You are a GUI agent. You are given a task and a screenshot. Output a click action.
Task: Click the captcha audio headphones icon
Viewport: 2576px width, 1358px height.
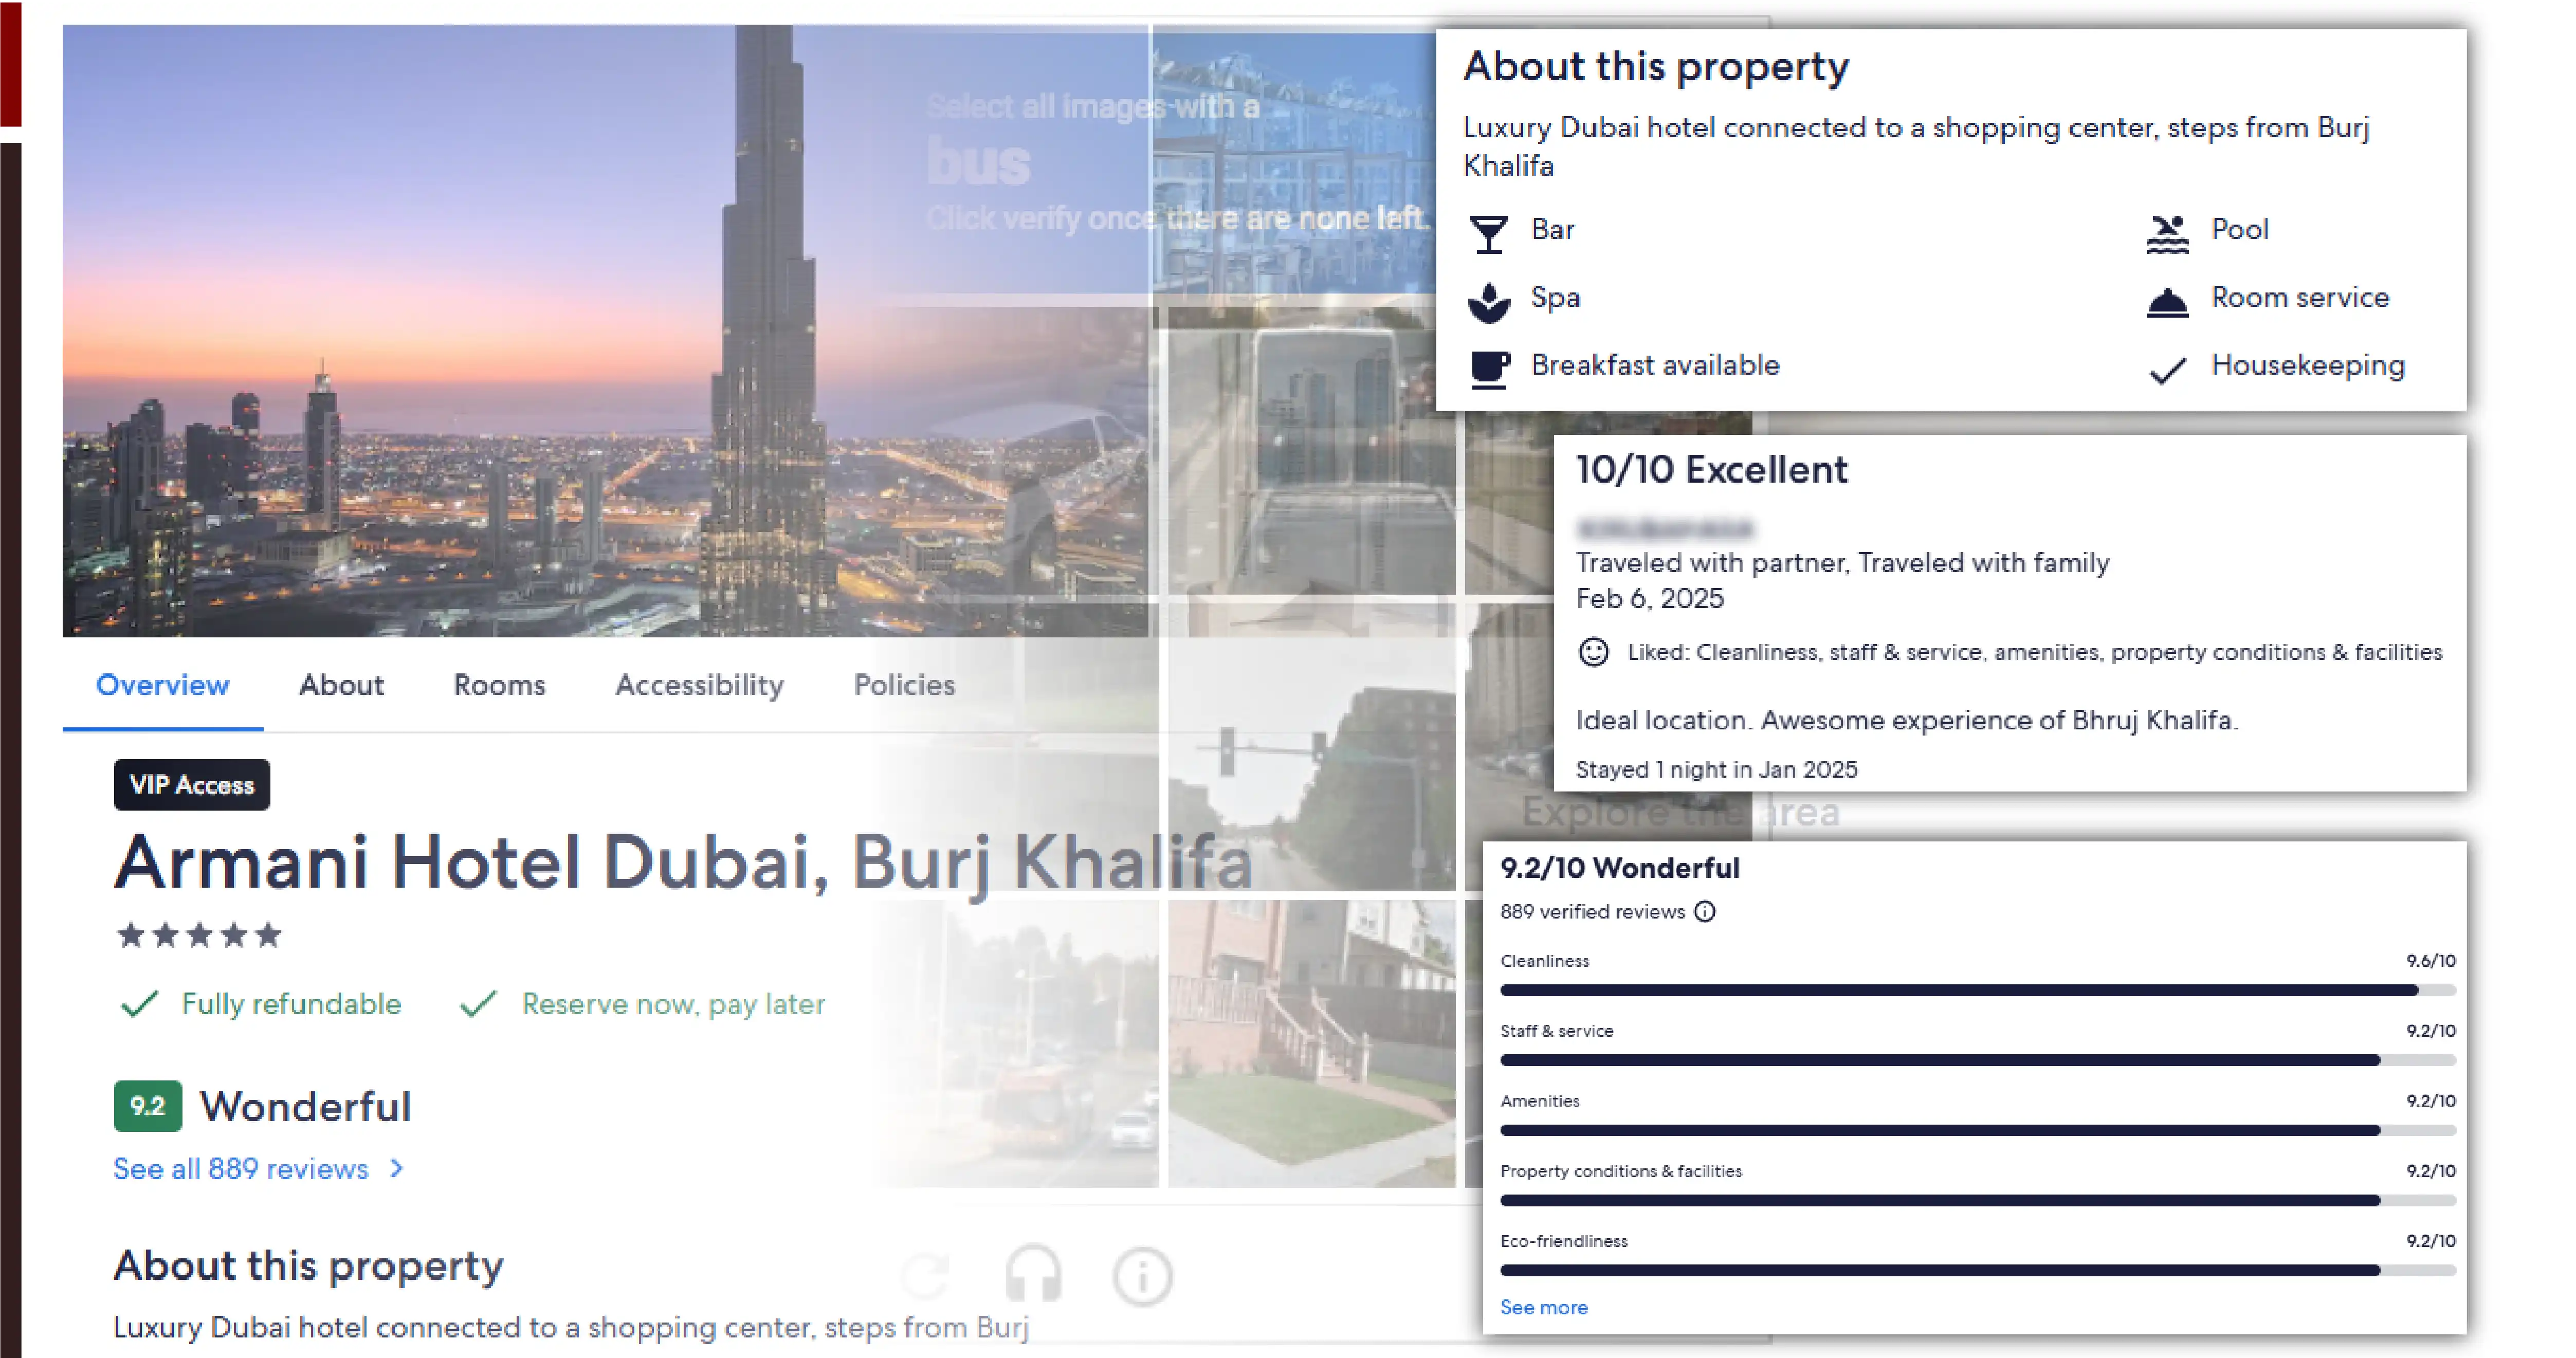1032,1274
